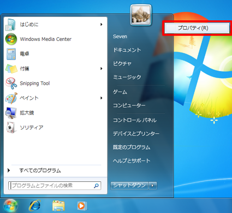
Task: Click the user account cat picture
Action: (141, 15)
